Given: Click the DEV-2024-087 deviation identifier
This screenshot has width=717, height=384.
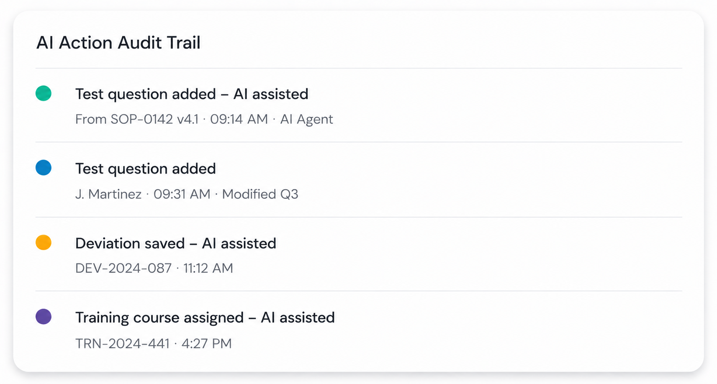Looking at the screenshot, I should 123,268.
